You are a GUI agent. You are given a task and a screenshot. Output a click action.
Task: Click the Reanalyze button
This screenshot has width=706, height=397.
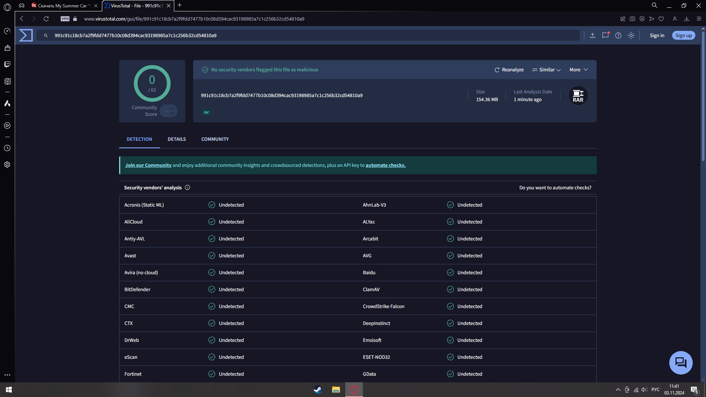click(509, 70)
